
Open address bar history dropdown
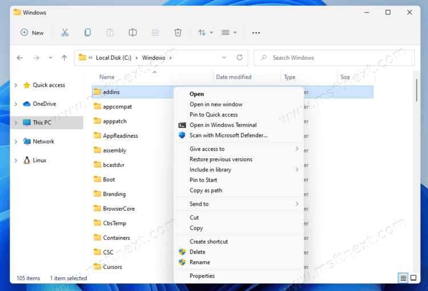tap(224, 58)
